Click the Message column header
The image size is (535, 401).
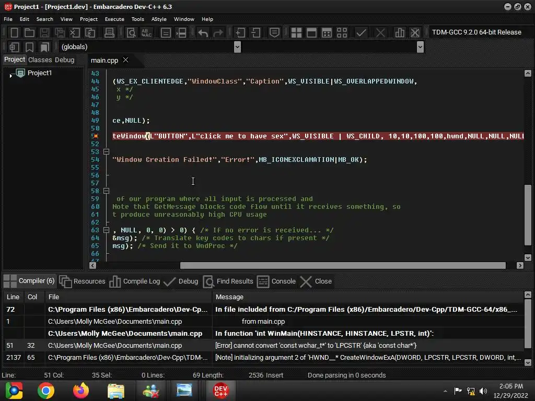click(x=367, y=297)
